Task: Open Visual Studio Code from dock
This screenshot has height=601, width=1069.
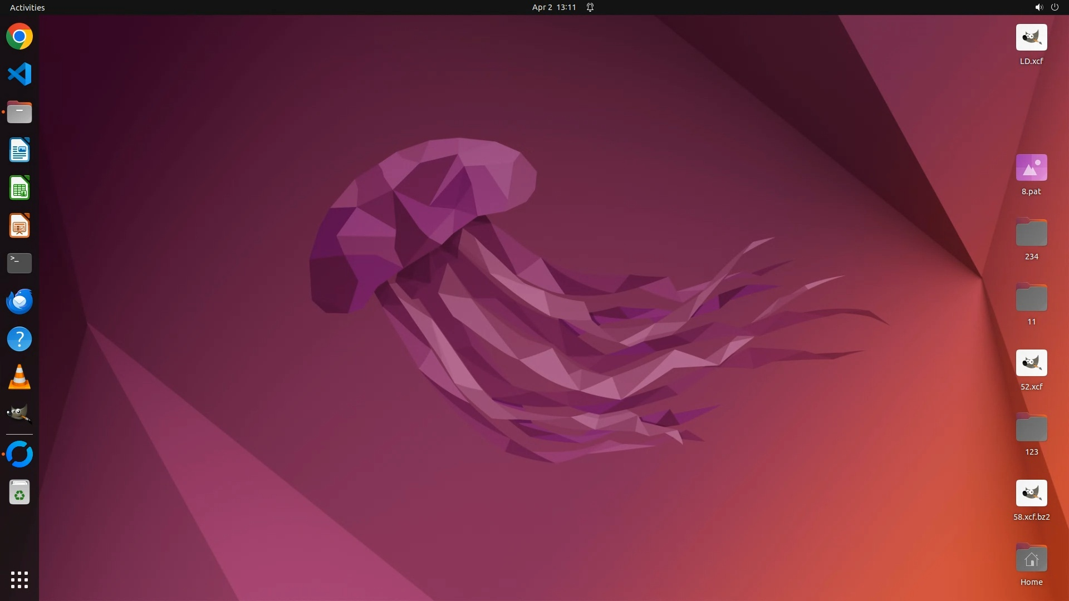Action: point(19,74)
